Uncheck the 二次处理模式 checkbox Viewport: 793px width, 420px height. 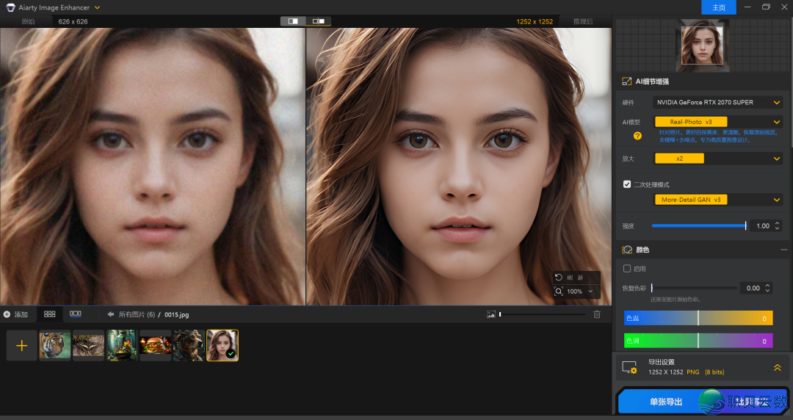click(x=627, y=184)
